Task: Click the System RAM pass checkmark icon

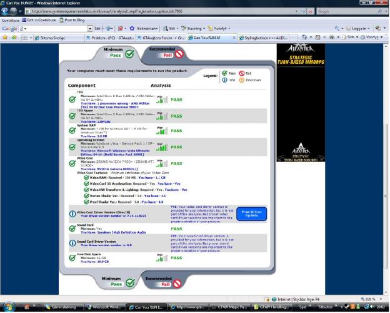Action: pos(72,131)
